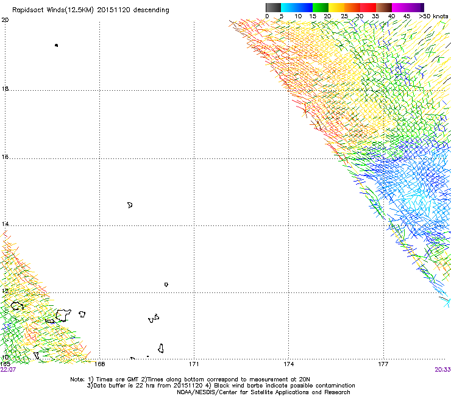Click the orange 25-30 knots legend segment

352,7
